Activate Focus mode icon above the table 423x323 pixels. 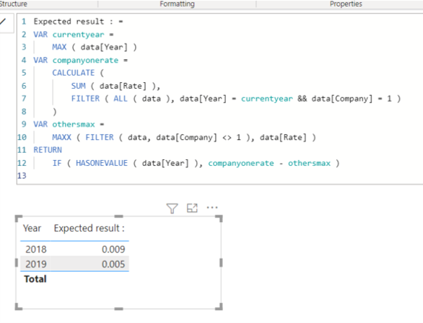click(192, 208)
